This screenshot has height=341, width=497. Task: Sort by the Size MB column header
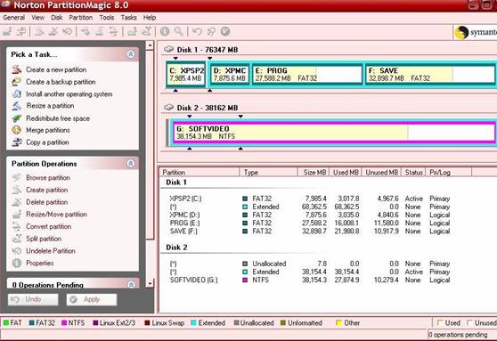(x=314, y=172)
